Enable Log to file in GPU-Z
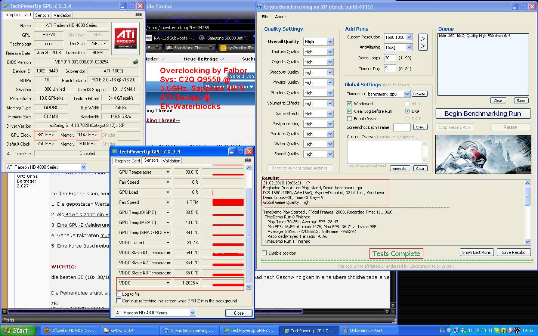The height and width of the screenshot is (336, 538). point(119,294)
